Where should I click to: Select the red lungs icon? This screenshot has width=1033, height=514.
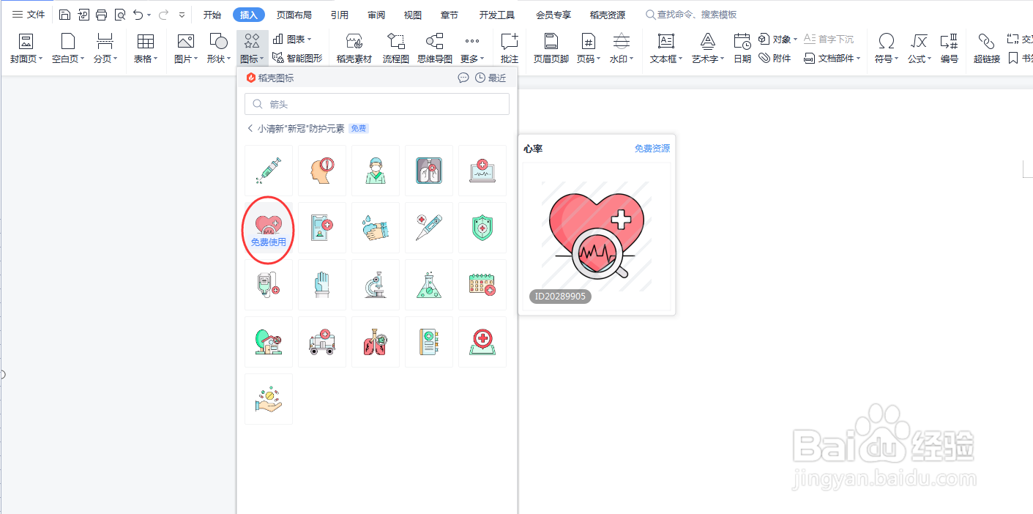[x=376, y=342]
